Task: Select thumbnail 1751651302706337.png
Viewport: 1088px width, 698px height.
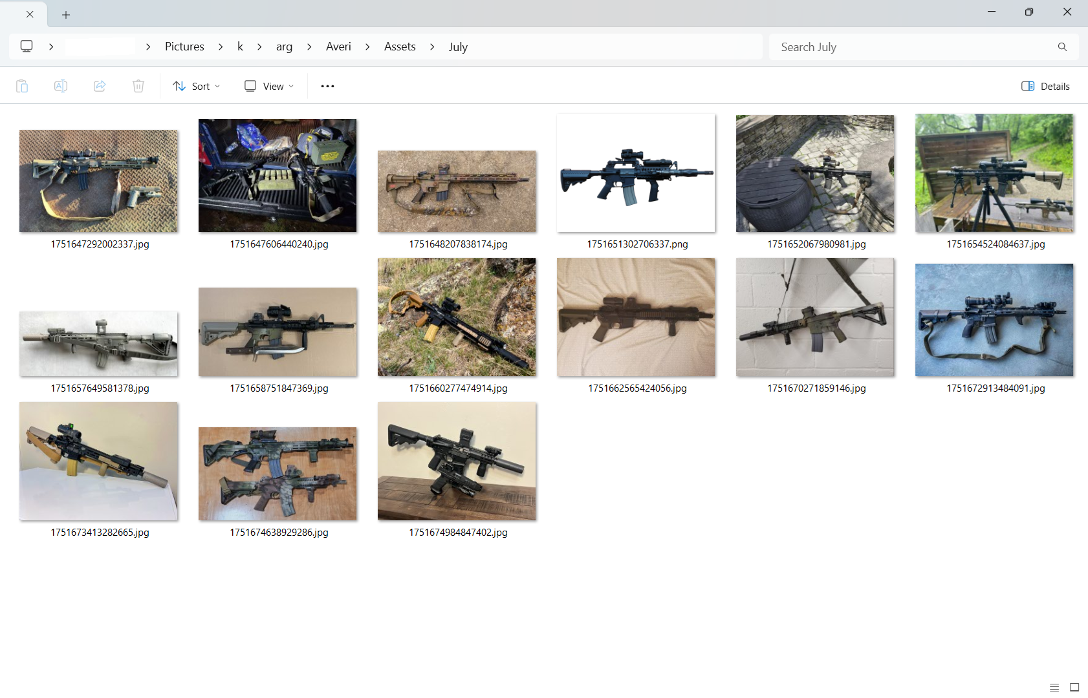Action: pyautogui.click(x=636, y=173)
